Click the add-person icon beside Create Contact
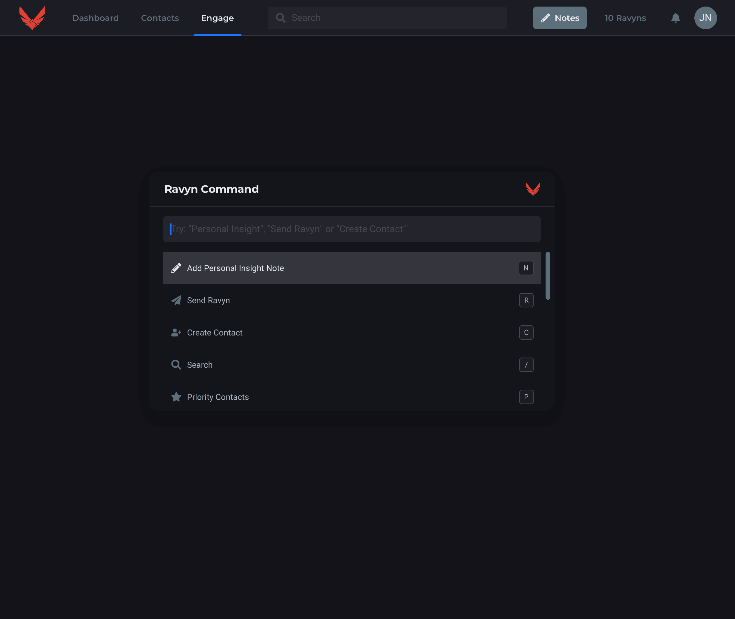This screenshot has height=619, width=735. pos(176,332)
